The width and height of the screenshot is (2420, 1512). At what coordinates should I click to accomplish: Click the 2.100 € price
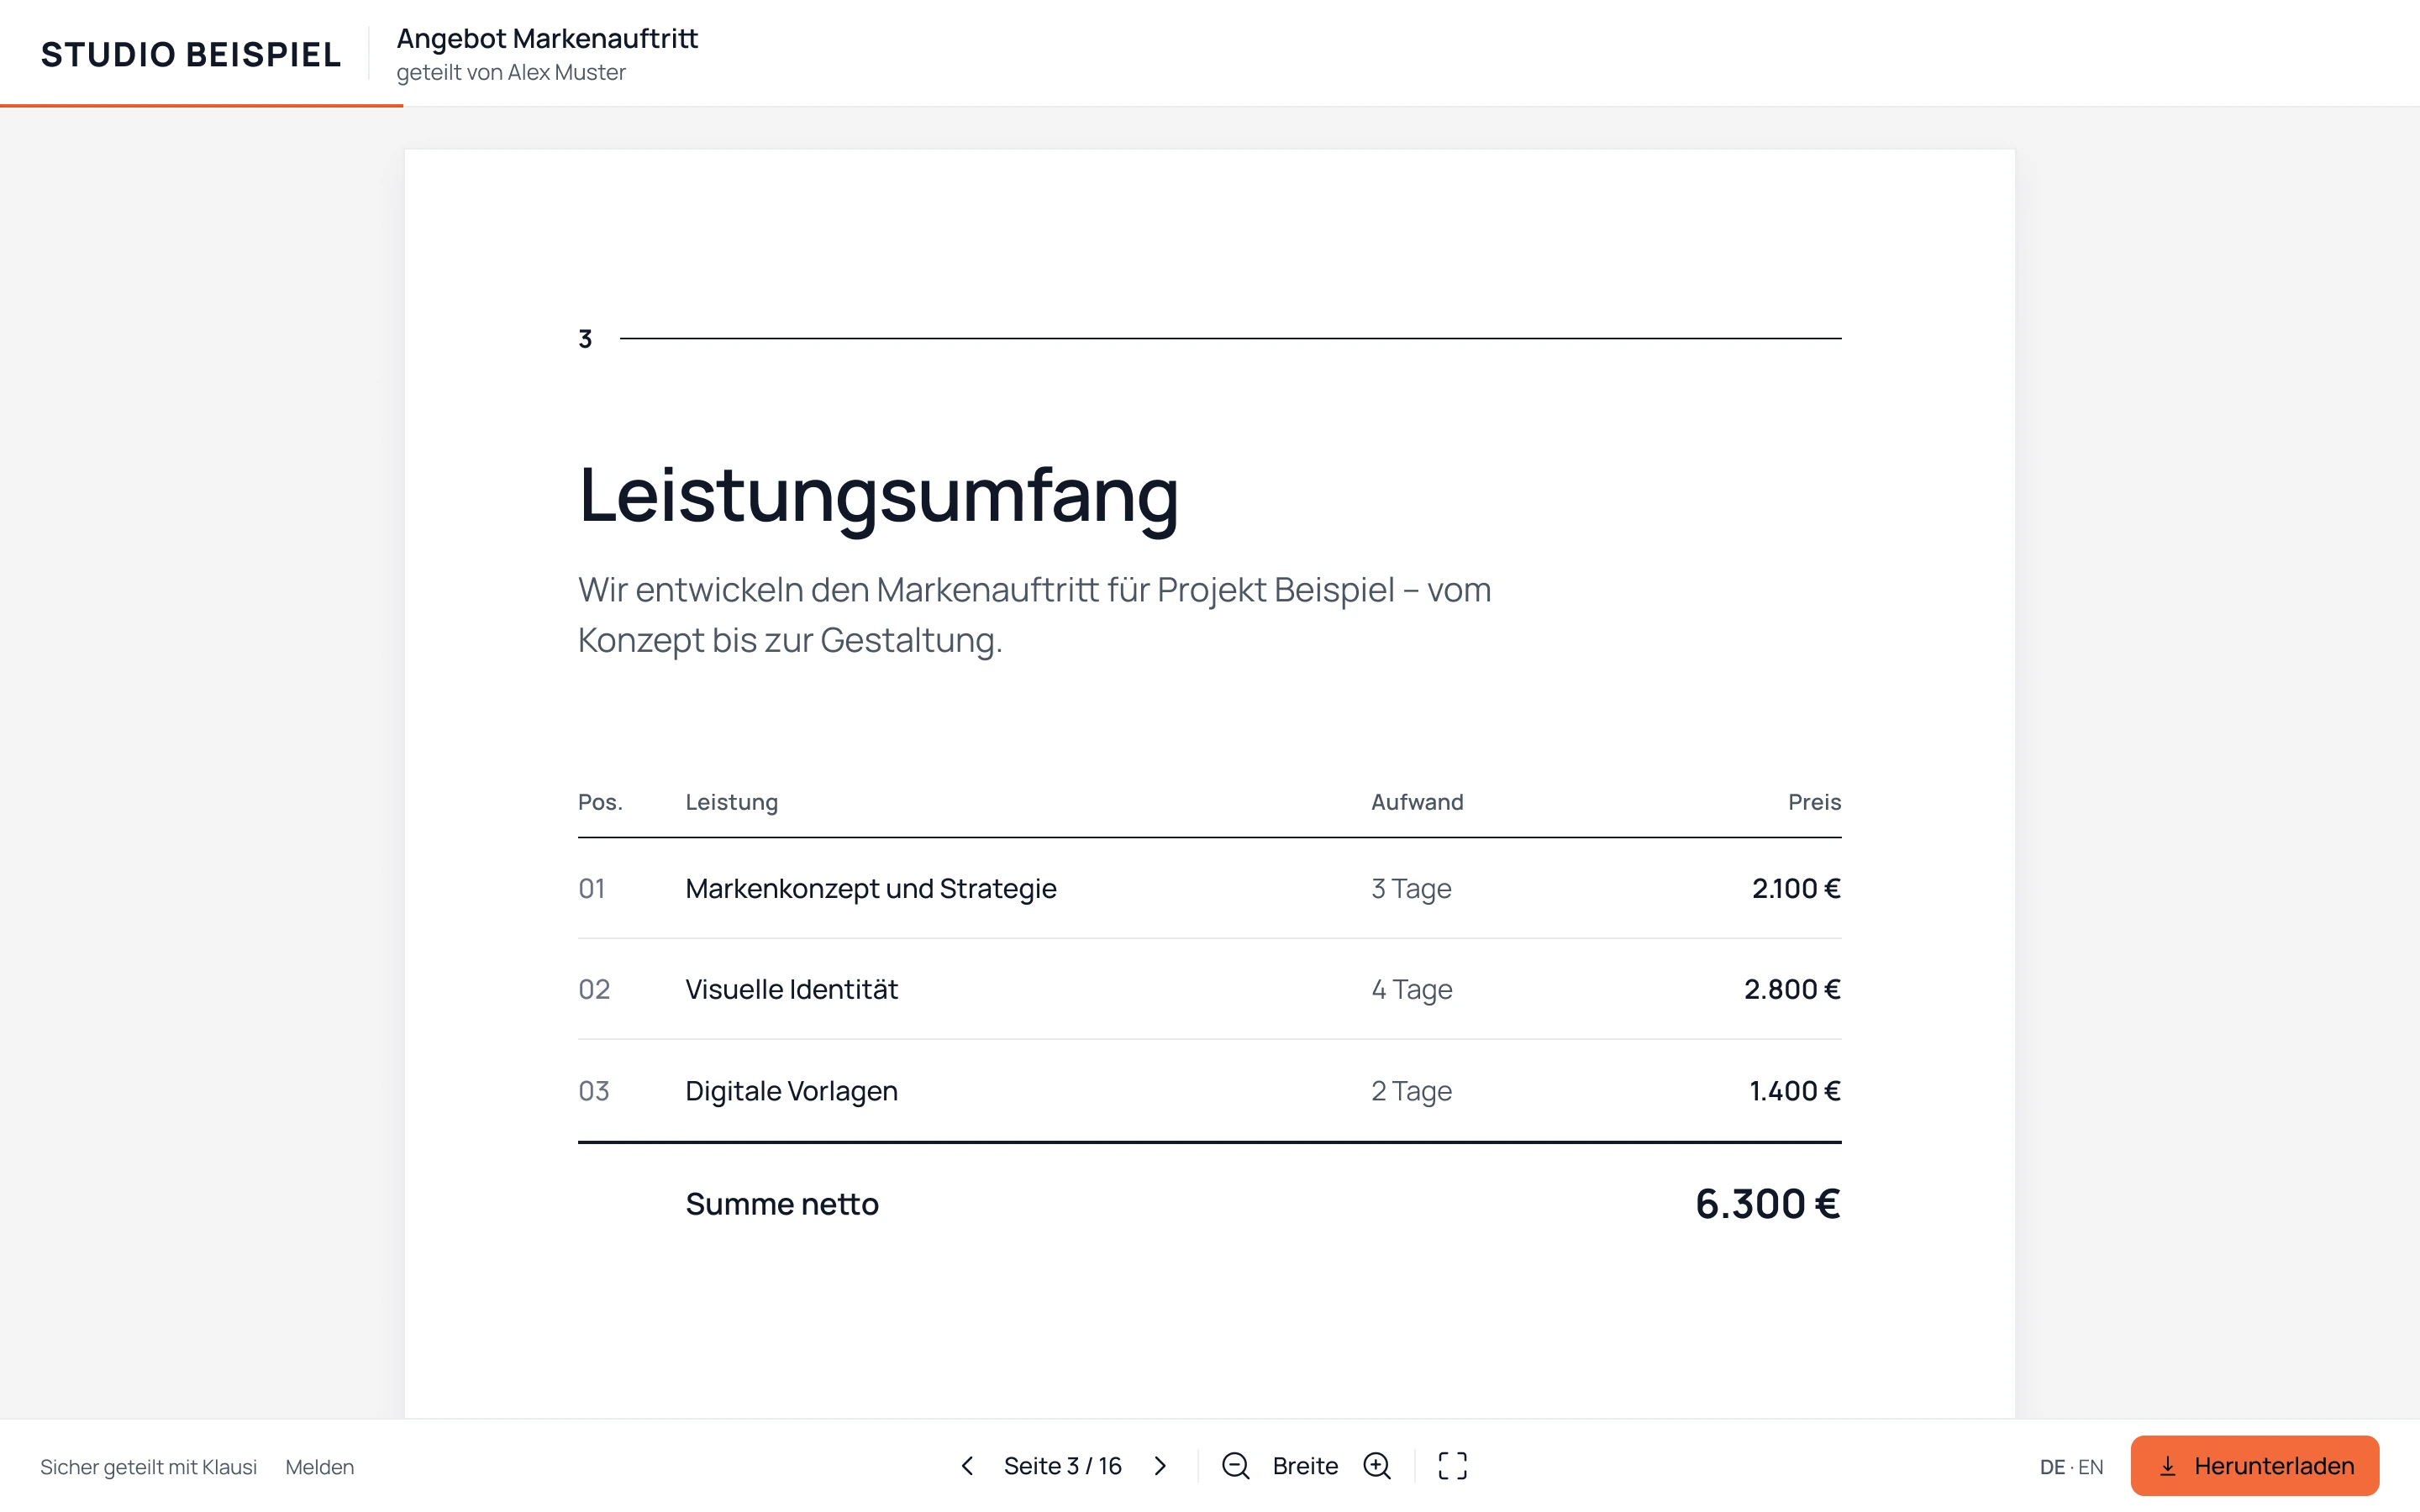[1796, 888]
